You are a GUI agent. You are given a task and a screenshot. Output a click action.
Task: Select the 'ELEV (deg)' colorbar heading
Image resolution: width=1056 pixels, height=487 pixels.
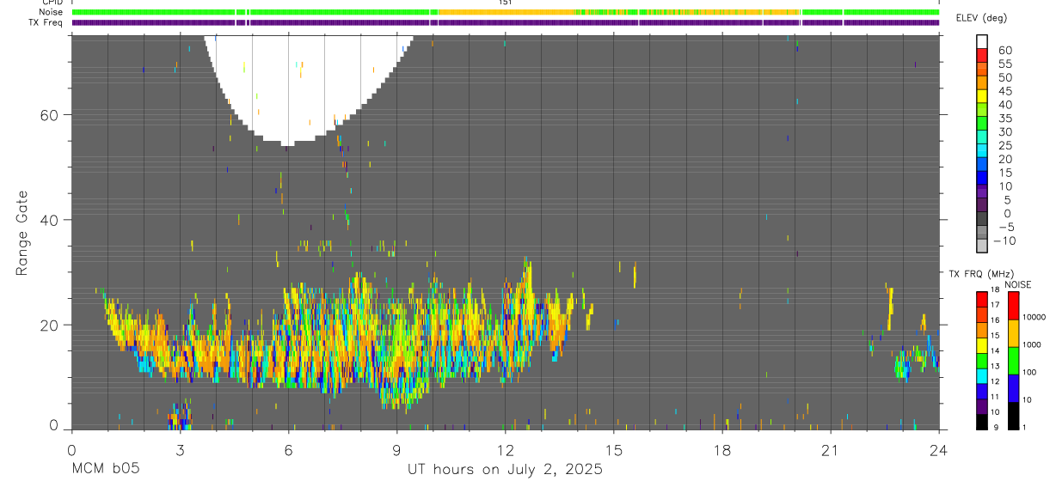[x=981, y=18]
